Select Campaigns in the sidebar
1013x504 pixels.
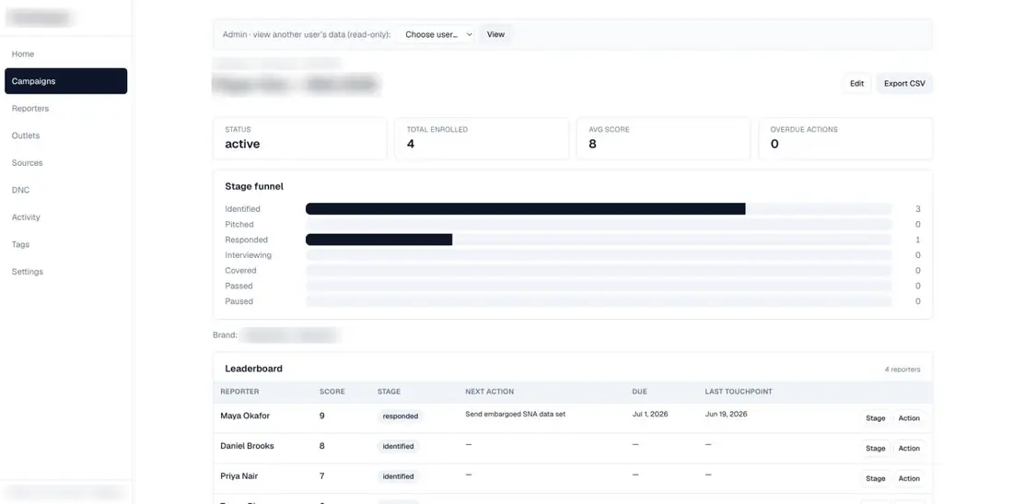65,81
